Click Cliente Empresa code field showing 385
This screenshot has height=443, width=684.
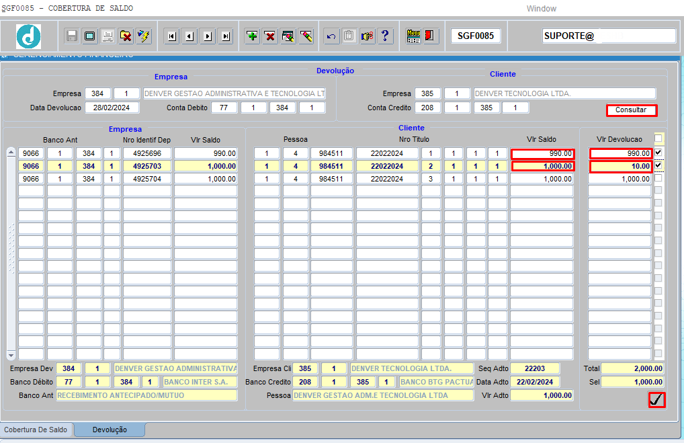427,93
